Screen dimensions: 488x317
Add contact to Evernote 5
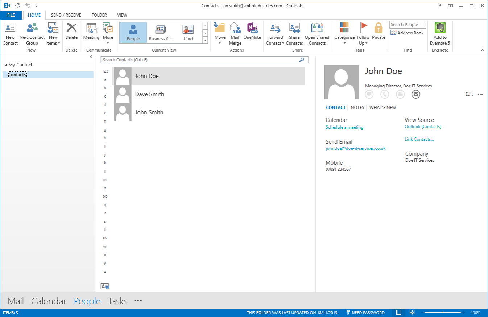[440, 28]
